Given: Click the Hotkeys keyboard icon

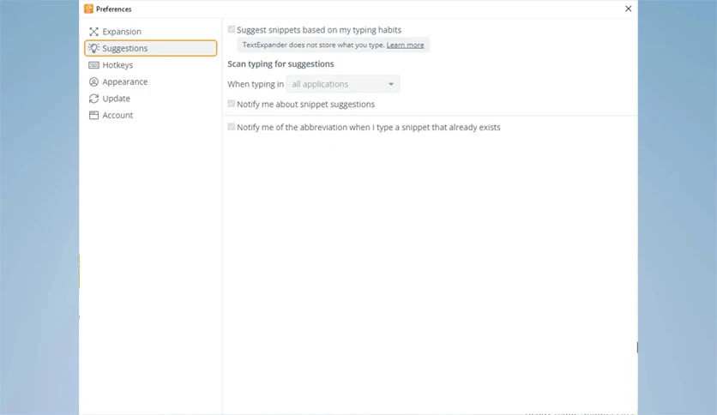Looking at the screenshot, I should pos(93,65).
